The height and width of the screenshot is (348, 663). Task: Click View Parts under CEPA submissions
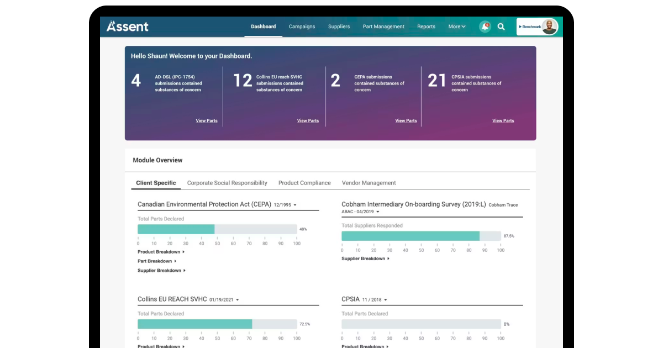point(406,120)
